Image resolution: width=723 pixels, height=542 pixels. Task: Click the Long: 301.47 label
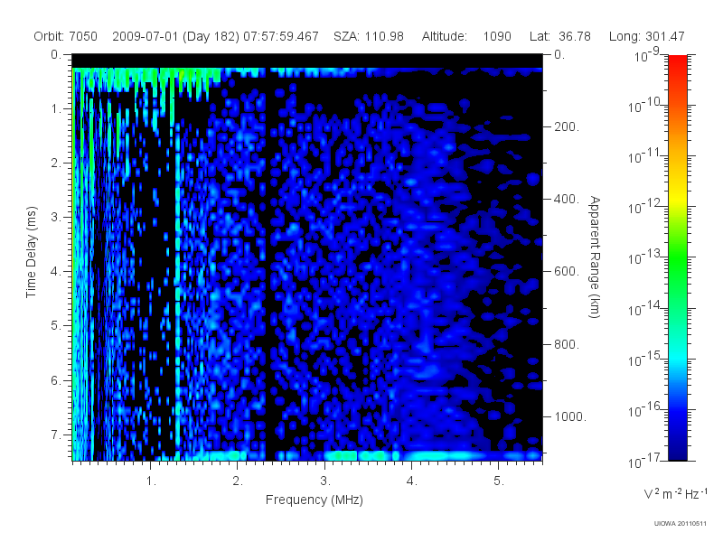[x=646, y=36]
